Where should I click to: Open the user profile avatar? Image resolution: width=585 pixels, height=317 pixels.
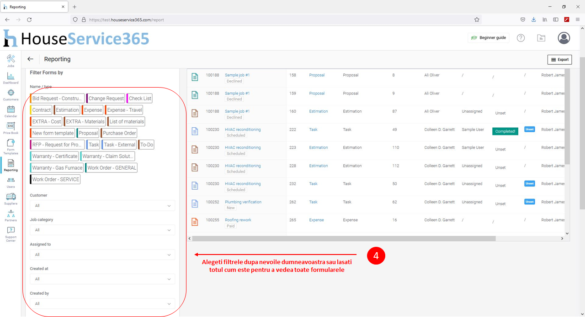pyautogui.click(x=564, y=38)
